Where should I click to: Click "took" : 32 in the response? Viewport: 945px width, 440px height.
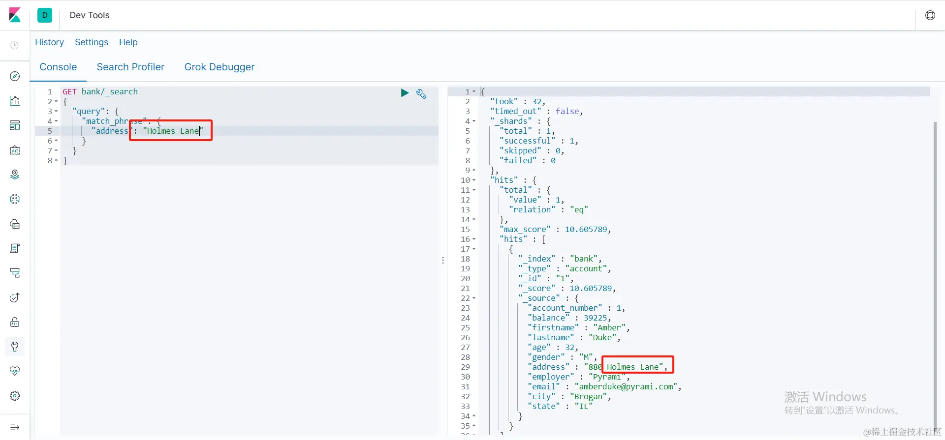coord(518,102)
